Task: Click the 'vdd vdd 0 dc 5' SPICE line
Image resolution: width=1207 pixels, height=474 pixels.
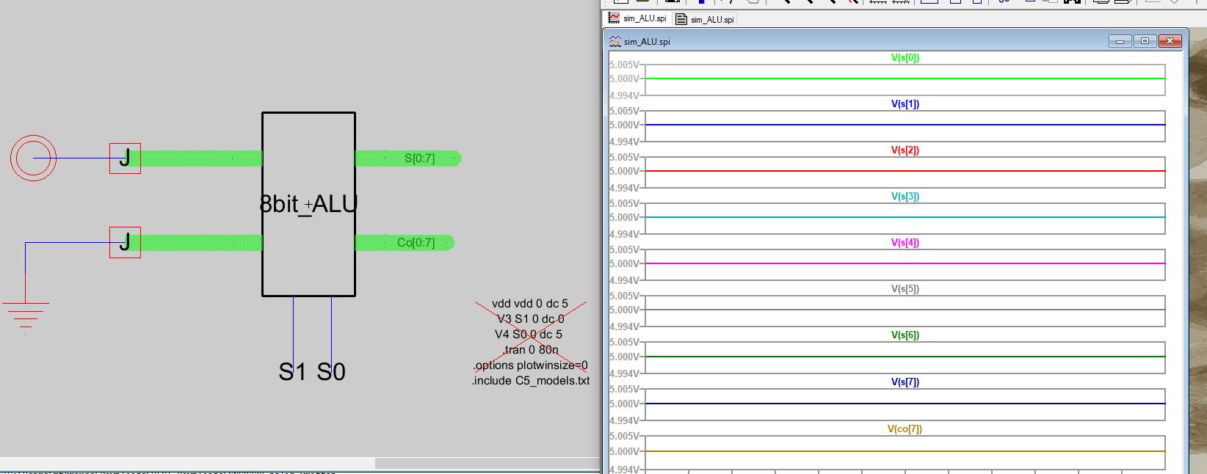Action: [x=530, y=304]
